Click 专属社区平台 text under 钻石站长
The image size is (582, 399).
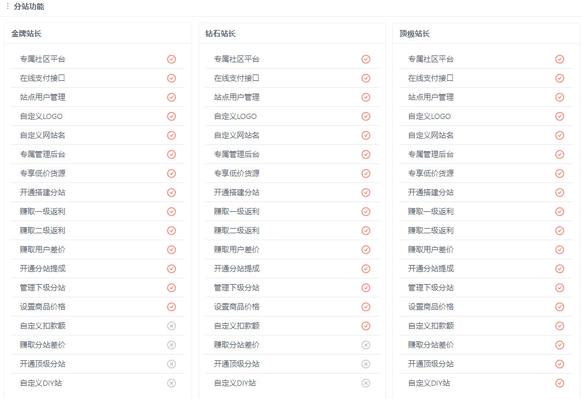[x=237, y=59]
